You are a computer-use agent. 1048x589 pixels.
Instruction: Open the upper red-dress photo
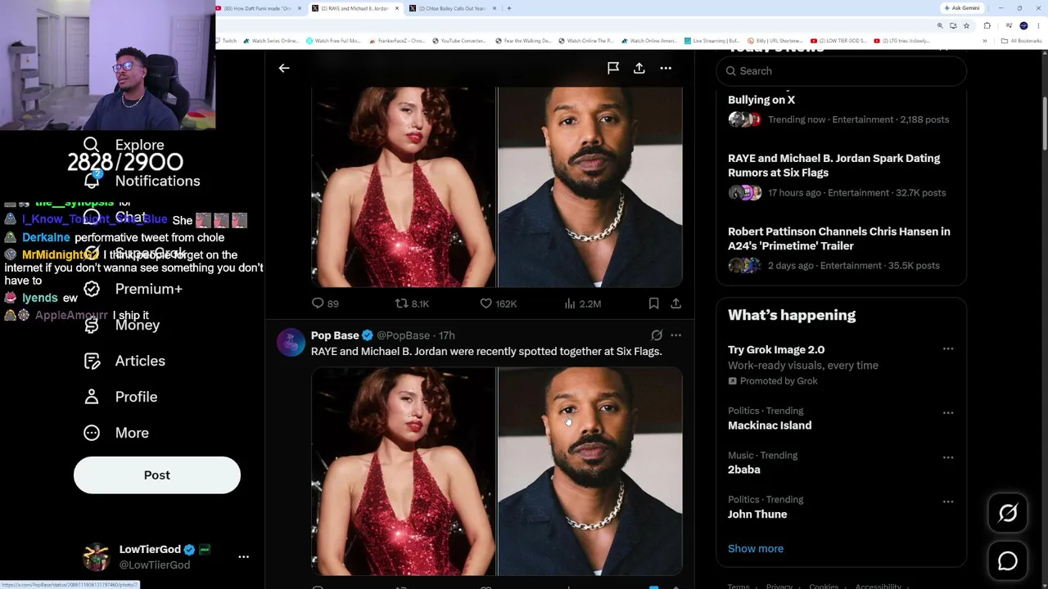pyautogui.click(x=404, y=187)
